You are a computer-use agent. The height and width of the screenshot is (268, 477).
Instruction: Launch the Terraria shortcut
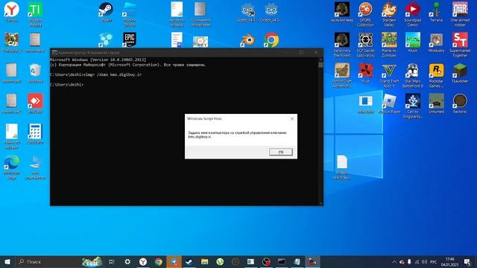coord(436,12)
